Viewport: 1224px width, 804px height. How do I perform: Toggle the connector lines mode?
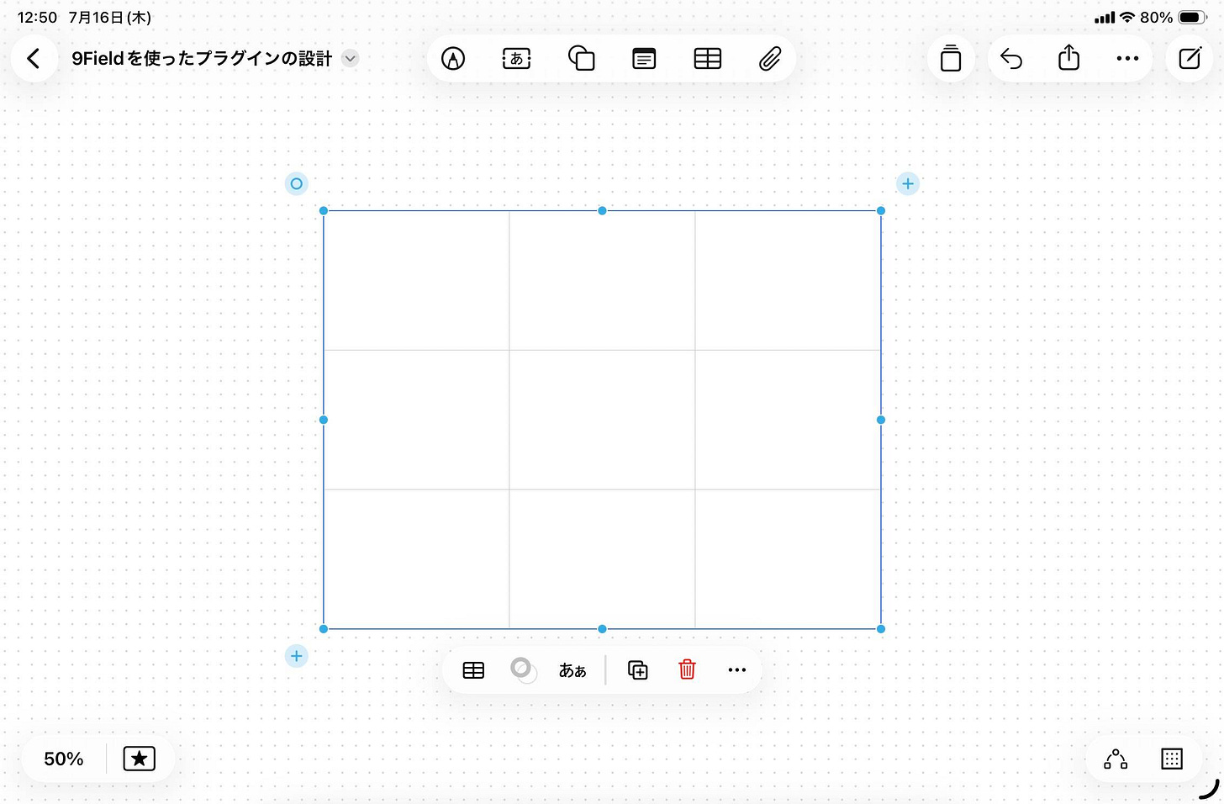pos(1116,759)
